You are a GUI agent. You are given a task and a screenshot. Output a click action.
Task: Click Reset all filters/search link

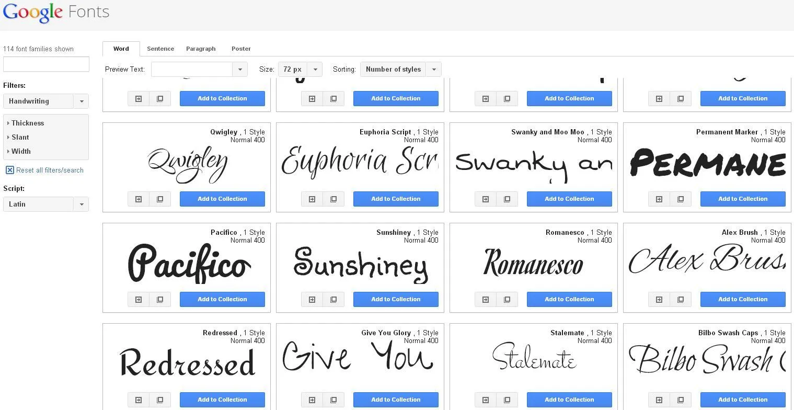coord(45,170)
